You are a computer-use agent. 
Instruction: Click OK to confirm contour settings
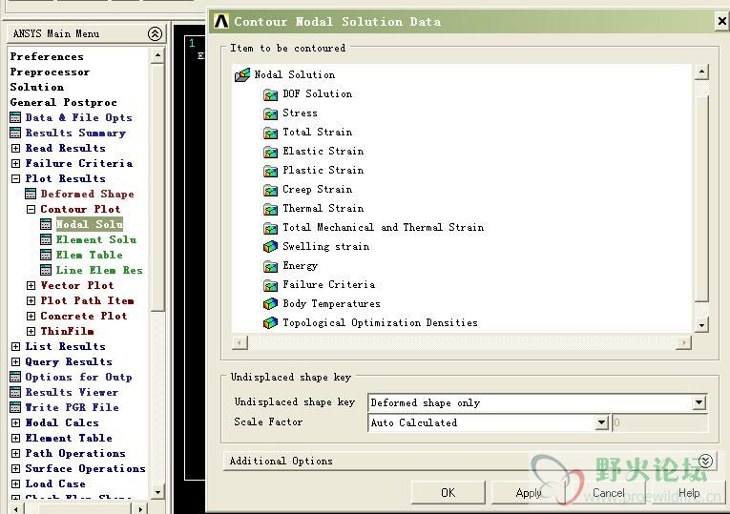point(448,493)
